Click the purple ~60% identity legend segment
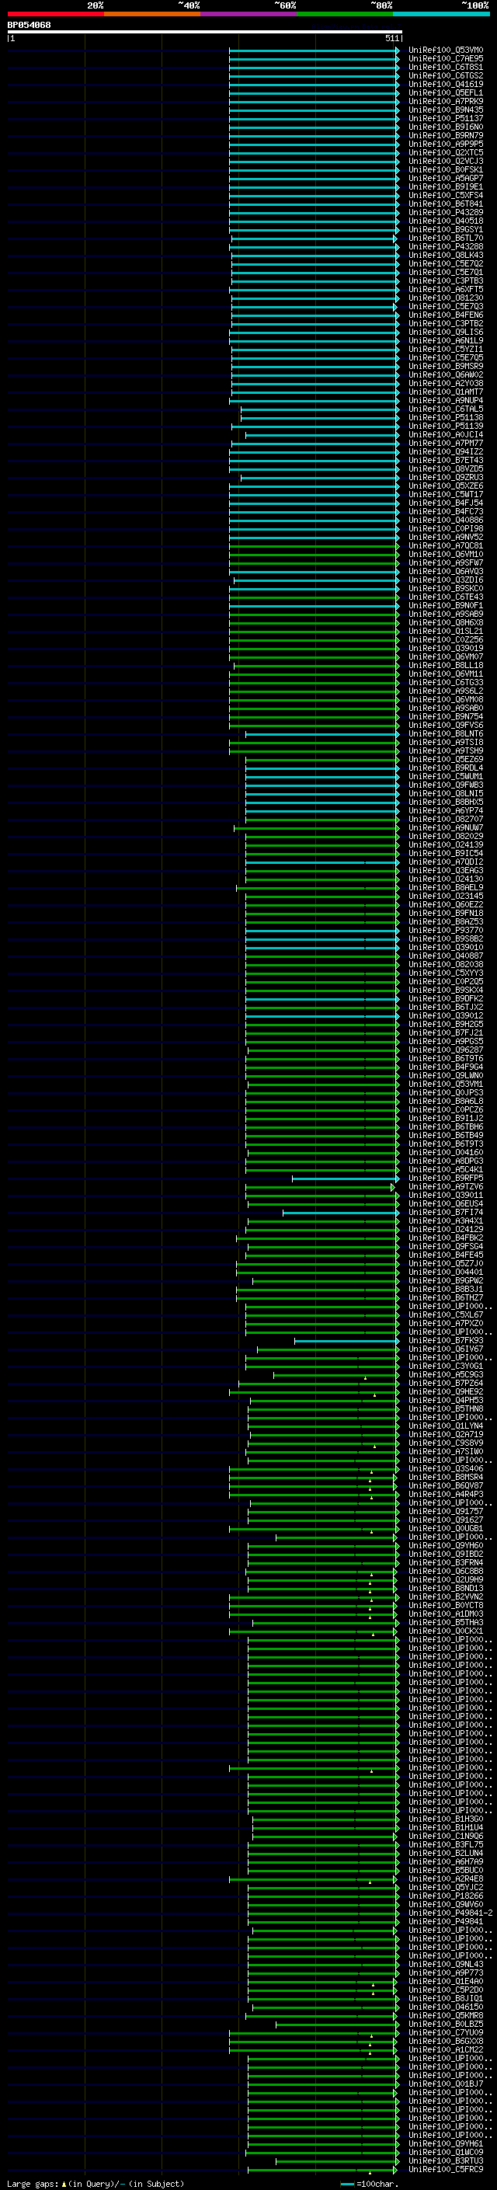The width and height of the screenshot is (497, 2190). [x=249, y=14]
